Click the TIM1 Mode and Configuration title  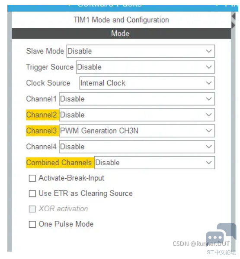point(122,20)
